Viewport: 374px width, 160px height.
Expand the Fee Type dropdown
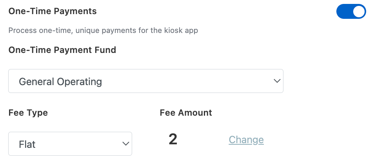point(70,144)
